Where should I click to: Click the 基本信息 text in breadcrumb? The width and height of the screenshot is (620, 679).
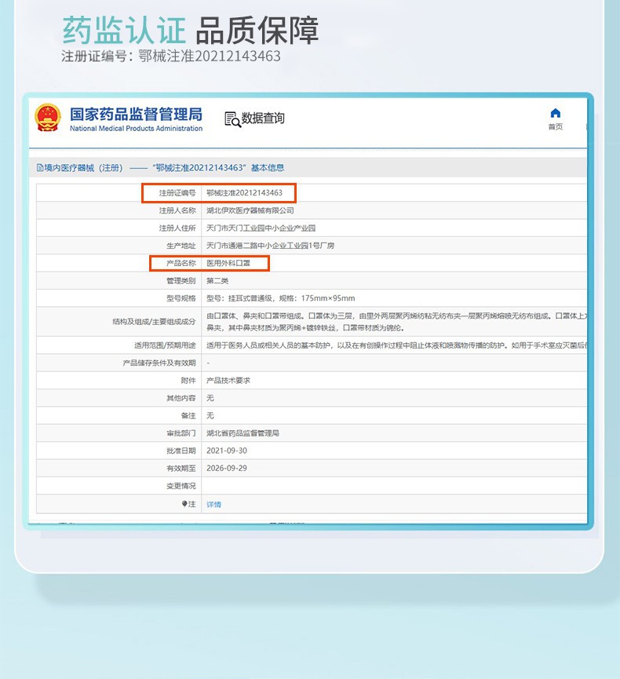click(x=268, y=167)
